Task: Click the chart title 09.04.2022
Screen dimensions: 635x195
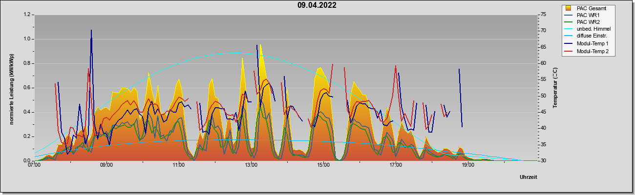Action: (317, 5)
